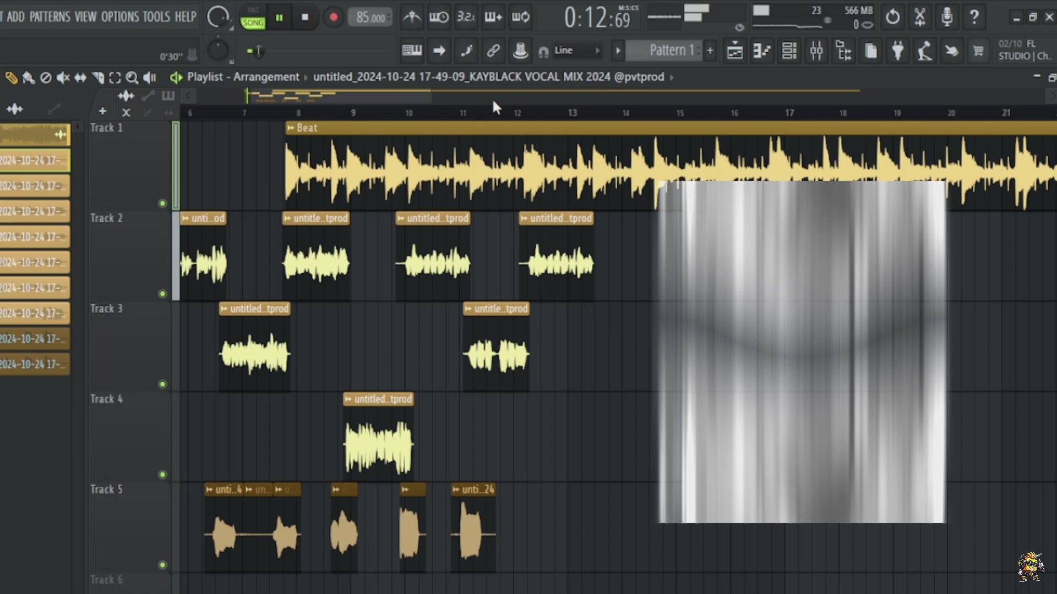Select the Slip editing tool in playlist toolbar
The width and height of the screenshot is (1057, 594).
80,78
